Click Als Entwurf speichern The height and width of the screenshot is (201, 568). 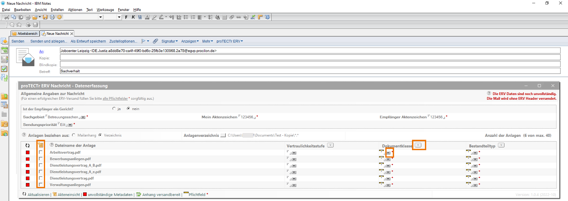click(x=88, y=41)
